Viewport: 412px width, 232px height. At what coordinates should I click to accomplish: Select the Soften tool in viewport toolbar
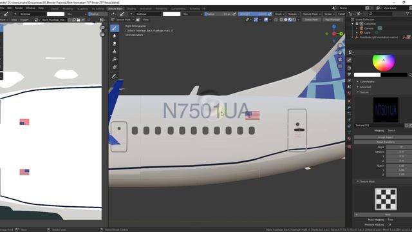pos(115,36)
